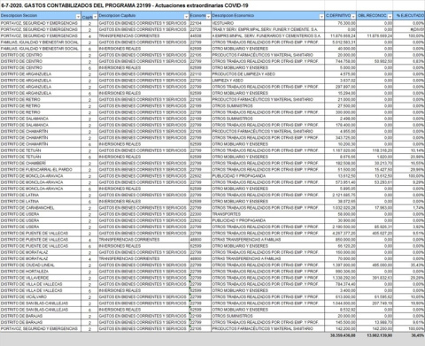425x346 pixels.
Task: Click economic code 22104
Action: click(200, 23)
